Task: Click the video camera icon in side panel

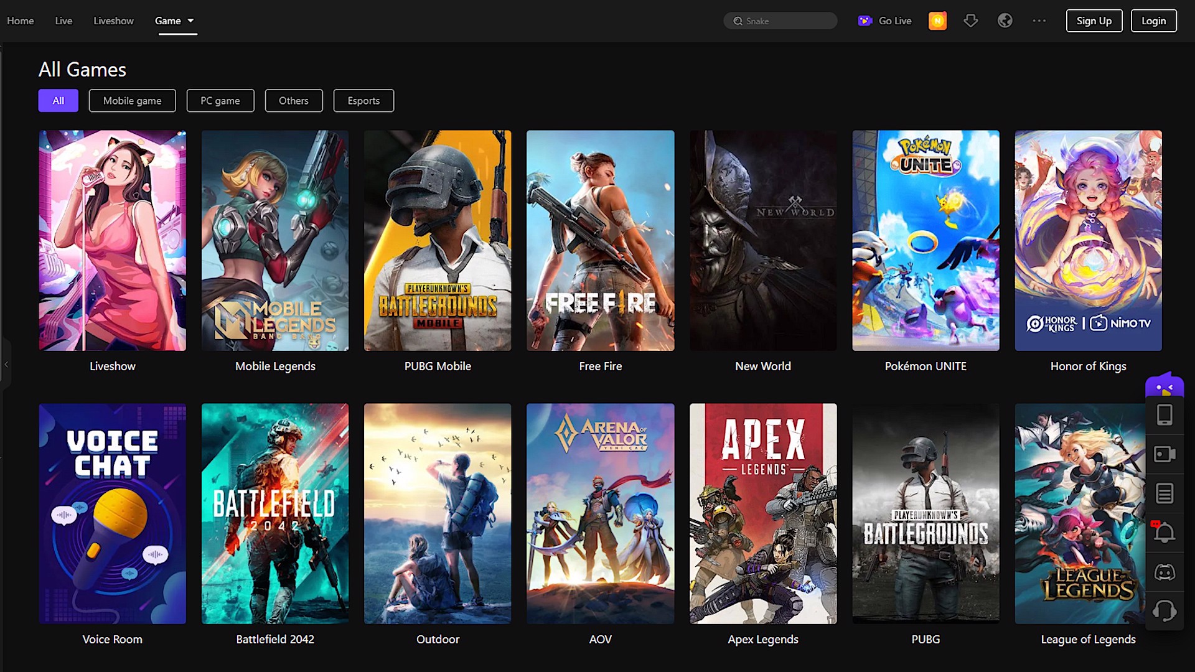Action: (x=1164, y=454)
